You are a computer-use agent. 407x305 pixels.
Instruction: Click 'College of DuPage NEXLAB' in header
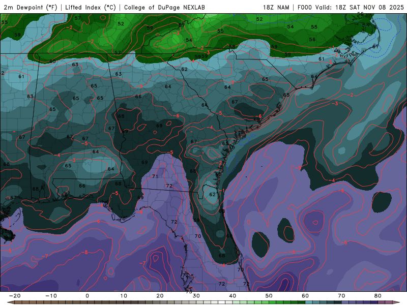point(164,8)
